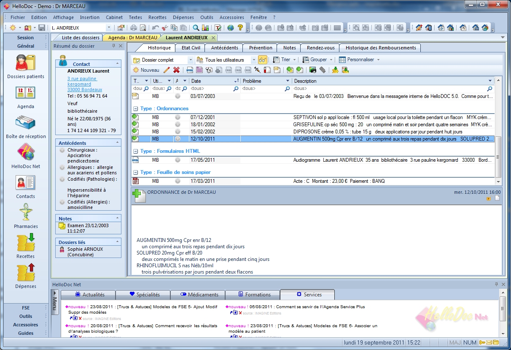
Task: Switch to the Antécédents tab
Action: pyautogui.click(x=224, y=48)
